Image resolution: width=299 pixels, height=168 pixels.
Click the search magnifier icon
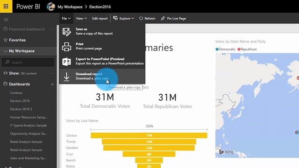point(7,62)
